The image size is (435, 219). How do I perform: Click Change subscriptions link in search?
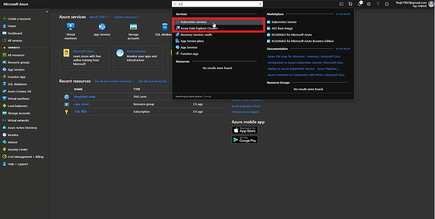click(207, 97)
